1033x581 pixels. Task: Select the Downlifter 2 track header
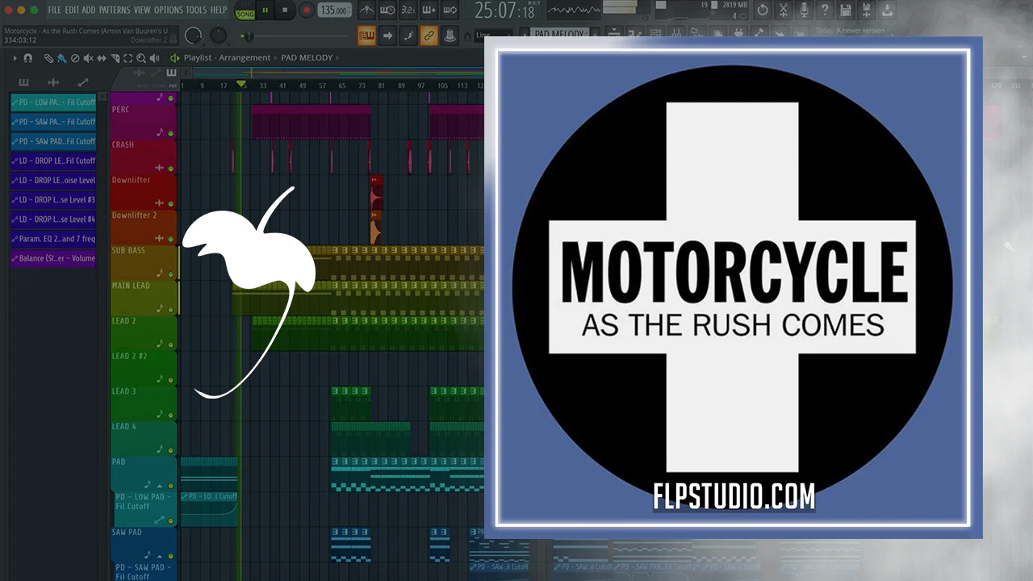tap(143, 227)
